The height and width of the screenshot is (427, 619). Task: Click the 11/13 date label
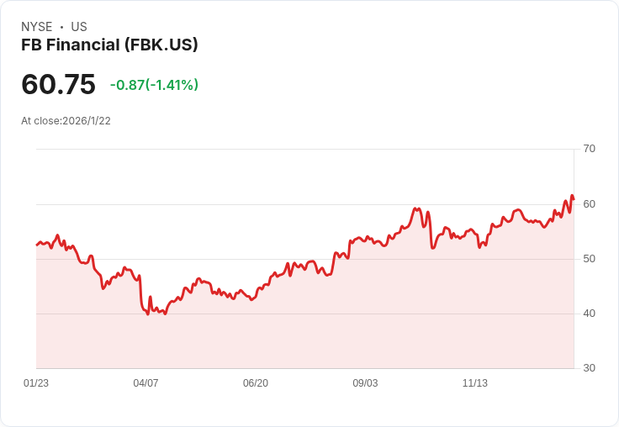tap(475, 383)
